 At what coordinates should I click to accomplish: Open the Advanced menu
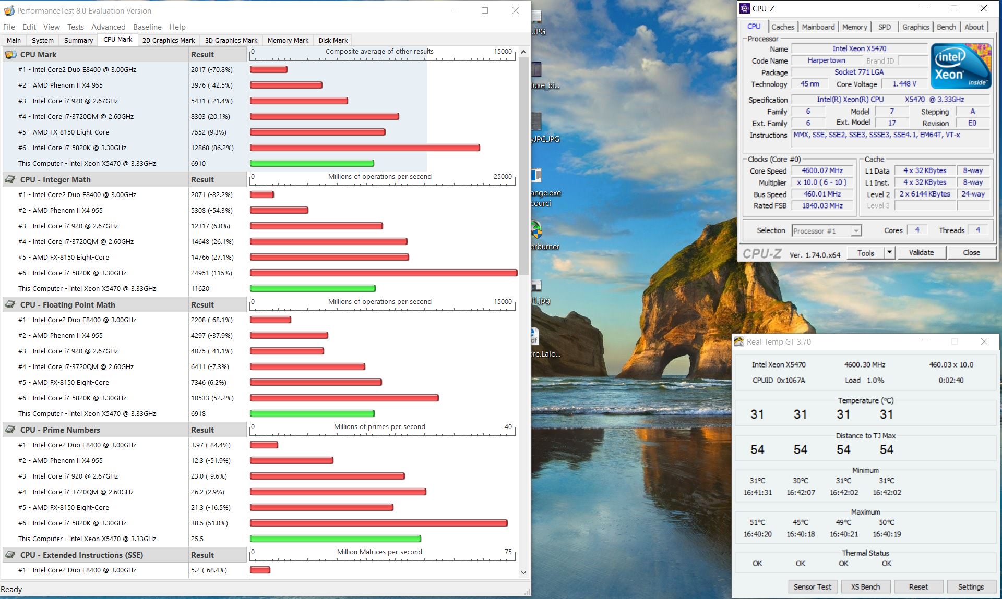pos(108,27)
